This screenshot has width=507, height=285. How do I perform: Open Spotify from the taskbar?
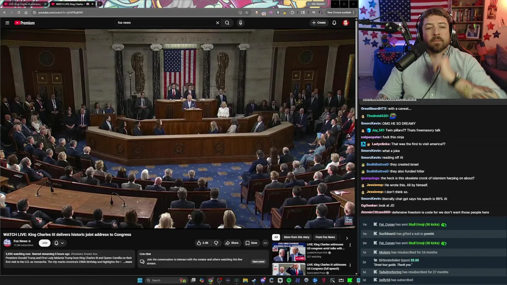tap(289, 280)
